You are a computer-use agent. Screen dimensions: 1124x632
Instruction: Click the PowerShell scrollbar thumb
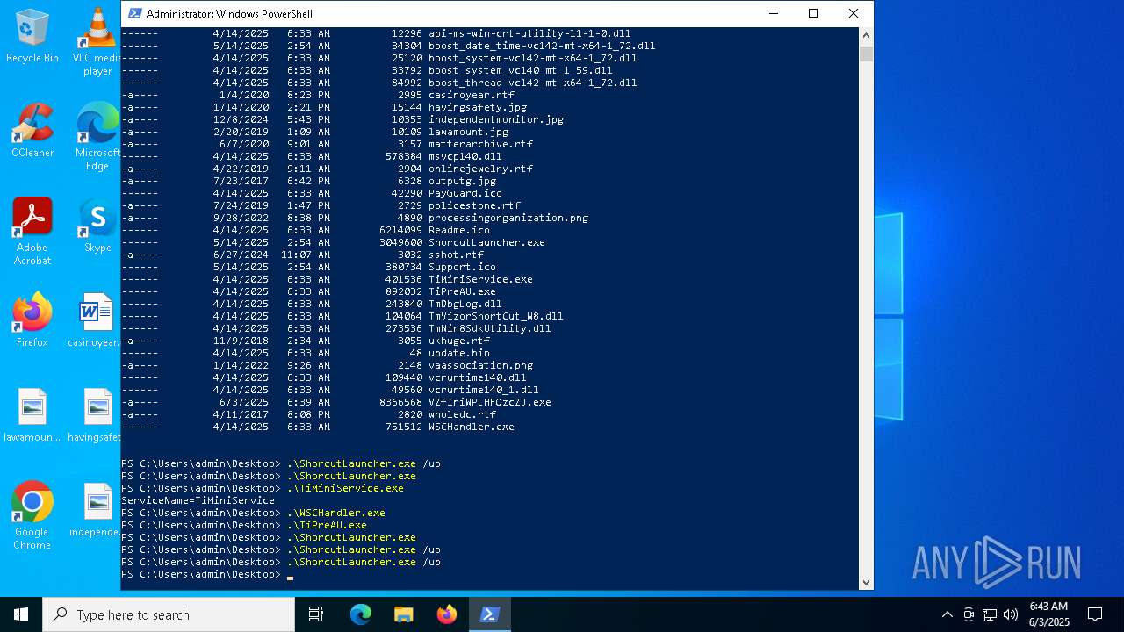pos(866,54)
